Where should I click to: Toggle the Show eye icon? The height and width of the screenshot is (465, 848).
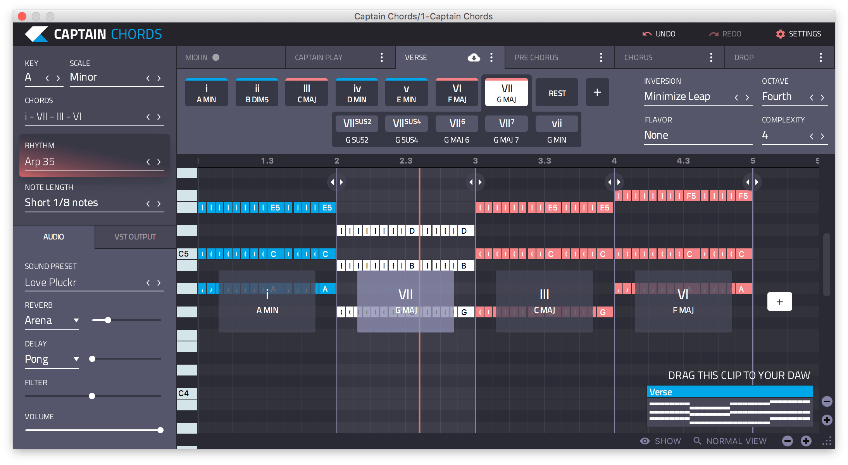point(645,441)
